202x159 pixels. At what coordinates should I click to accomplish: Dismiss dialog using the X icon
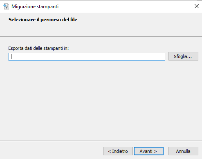(197, 6)
